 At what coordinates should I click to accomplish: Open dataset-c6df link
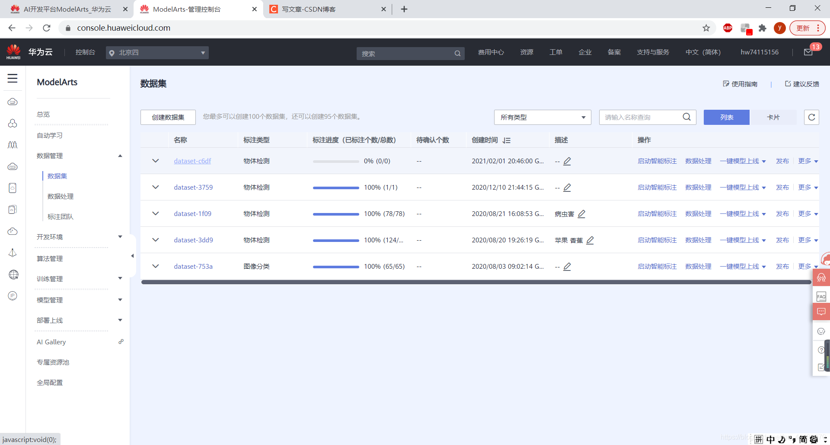192,161
